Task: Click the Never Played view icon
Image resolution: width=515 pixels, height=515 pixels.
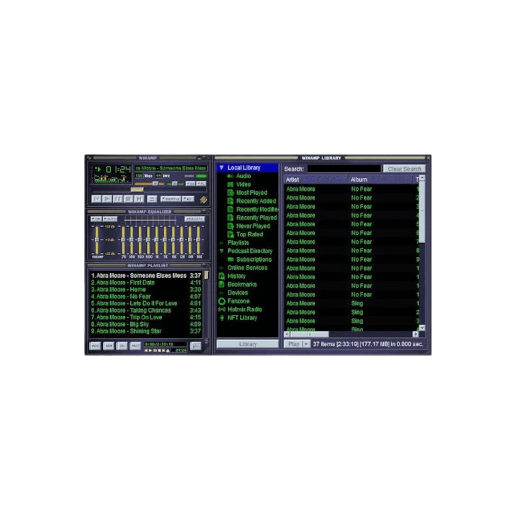Action: pyautogui.click(x=230, y=226)
